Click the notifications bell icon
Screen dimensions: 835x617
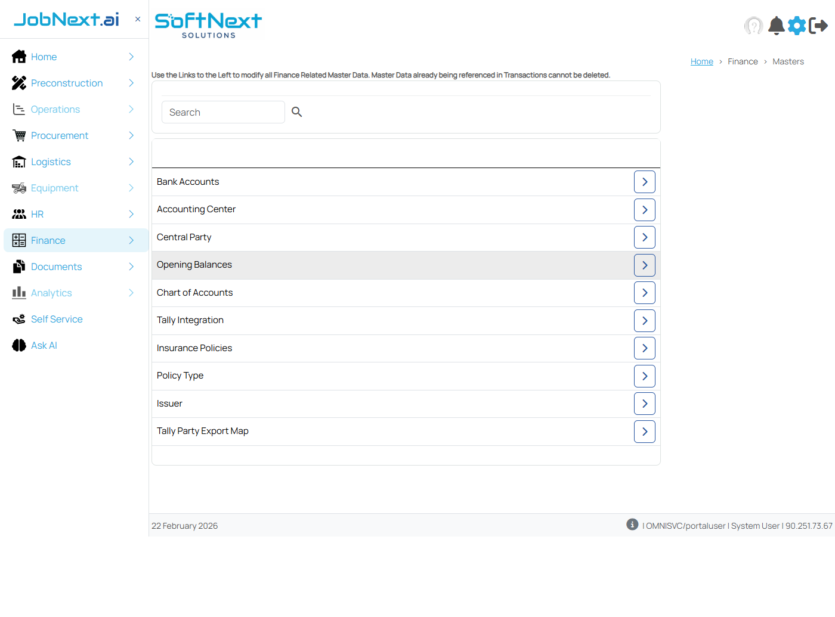776,26
